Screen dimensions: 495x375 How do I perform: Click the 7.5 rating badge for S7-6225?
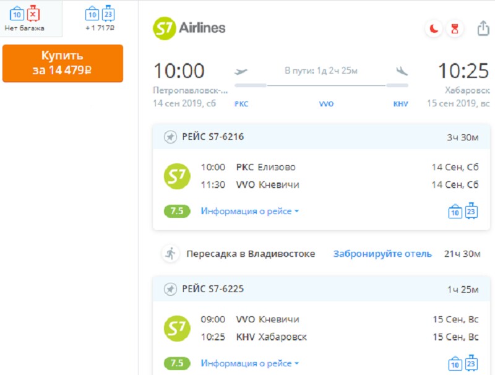pyautogui.click(x=177, y=363)
